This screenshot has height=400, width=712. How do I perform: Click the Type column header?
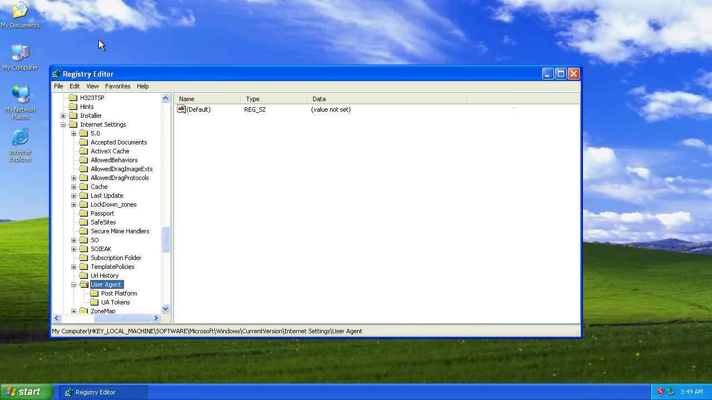tap(274, 99)
